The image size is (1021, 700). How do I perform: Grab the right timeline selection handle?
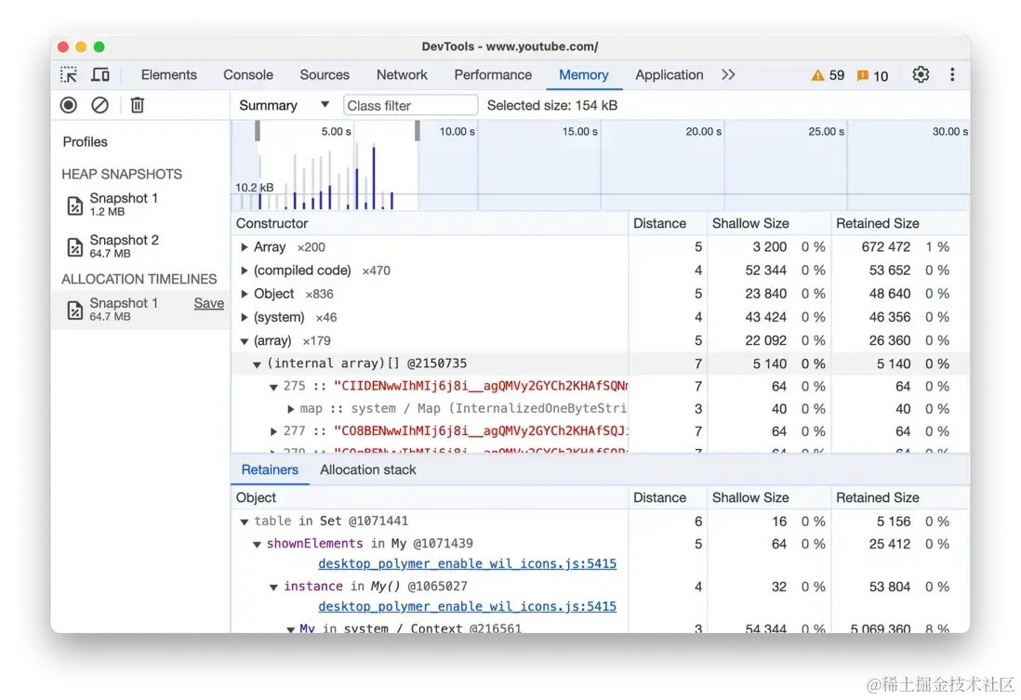[418, 131]
